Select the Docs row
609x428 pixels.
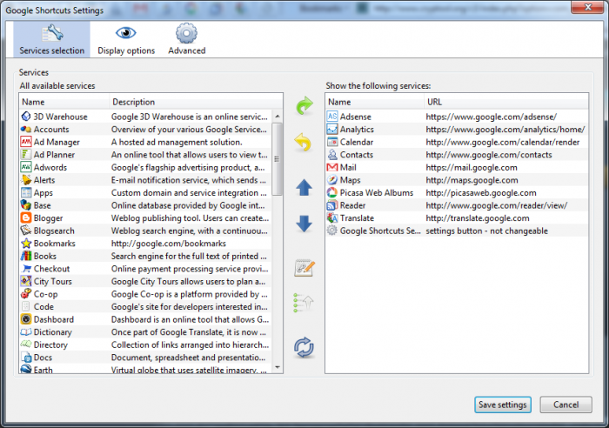tap(145, 358)
